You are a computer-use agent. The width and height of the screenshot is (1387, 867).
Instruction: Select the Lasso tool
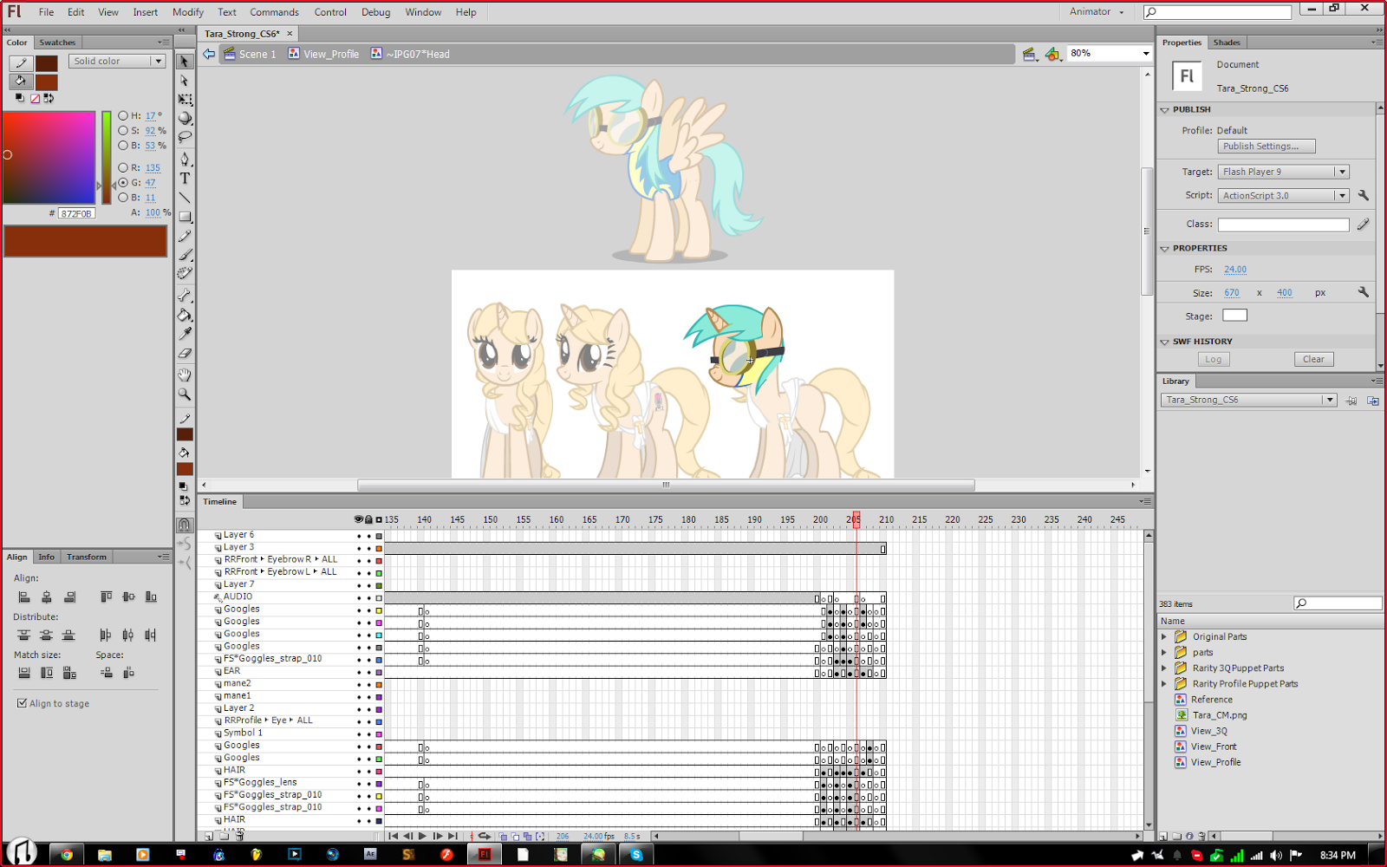[x=185, y=137]
